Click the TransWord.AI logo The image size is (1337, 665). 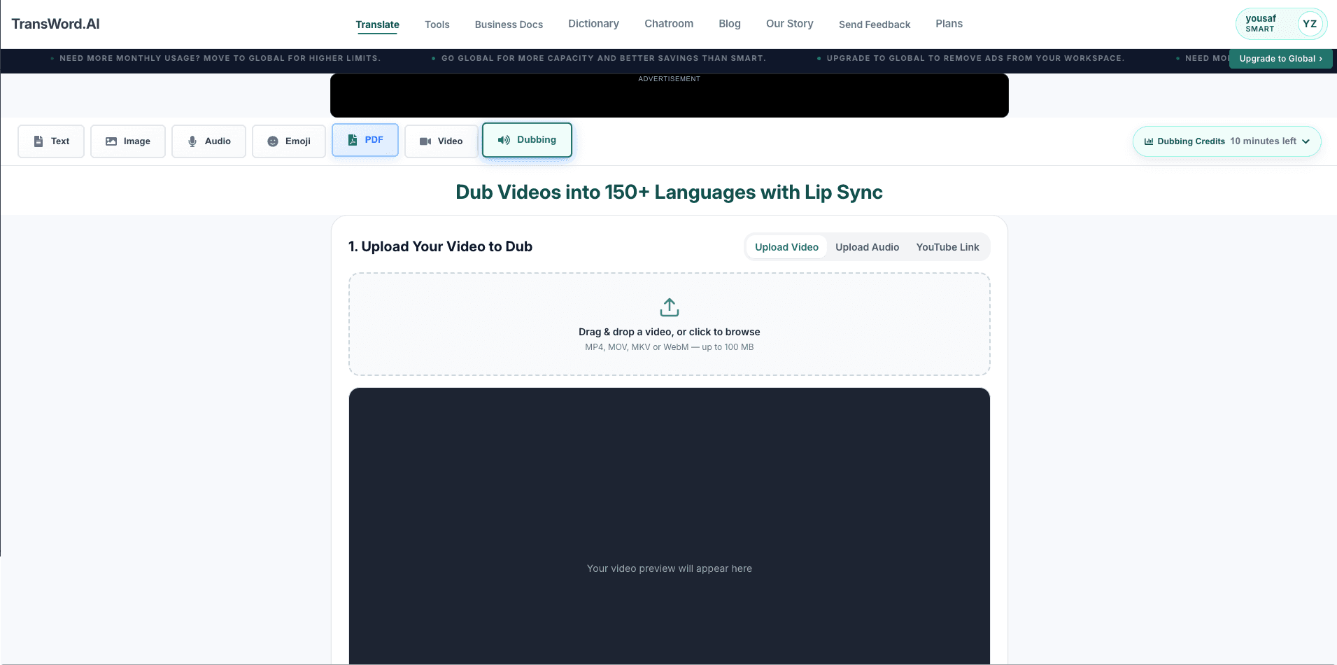[55, 24]
